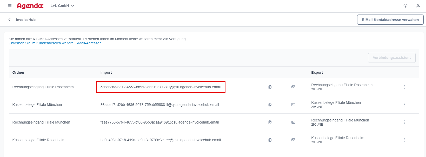Viewport: 426px width, 157px height.
Task: Click the Agenda logo
Action: click(30, 6)
